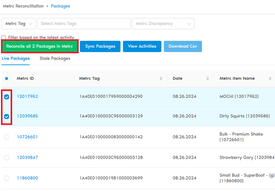Viewport: 275px width, 191px height.
Task: Uncheck the checkbox for package 12039585
Action: pyautogui.click(x=7, y=116)
